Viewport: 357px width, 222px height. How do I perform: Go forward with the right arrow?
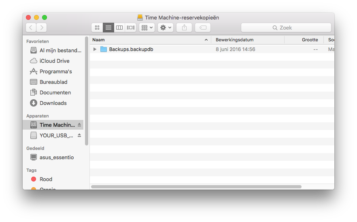41,28
